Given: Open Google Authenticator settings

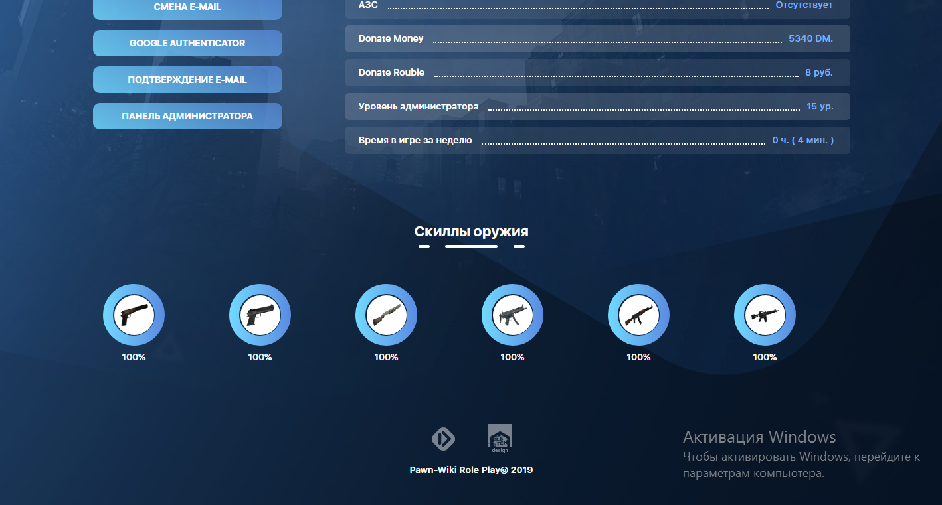Looking at the screenshot, I should pos(187,43).
